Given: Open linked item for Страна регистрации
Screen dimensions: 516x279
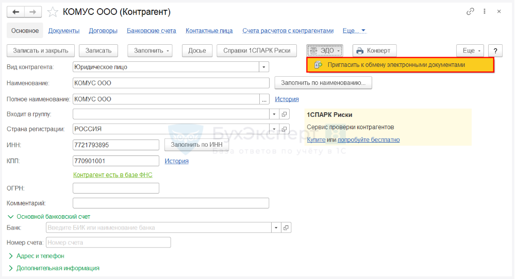Looking at the screenshot, I should coord(285,129).
